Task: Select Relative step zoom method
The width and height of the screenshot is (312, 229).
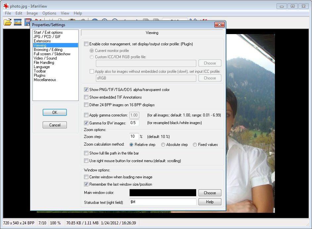Action: (x=131, y=145)
